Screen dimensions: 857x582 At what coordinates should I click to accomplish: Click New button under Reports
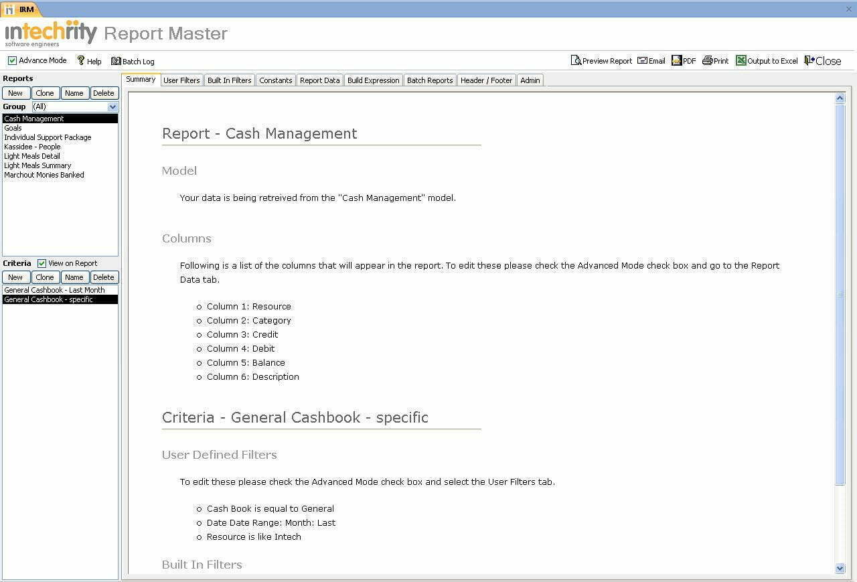click(15, 93)
